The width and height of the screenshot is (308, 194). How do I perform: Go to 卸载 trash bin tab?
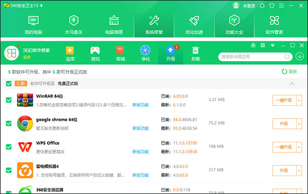click(196, 53)
